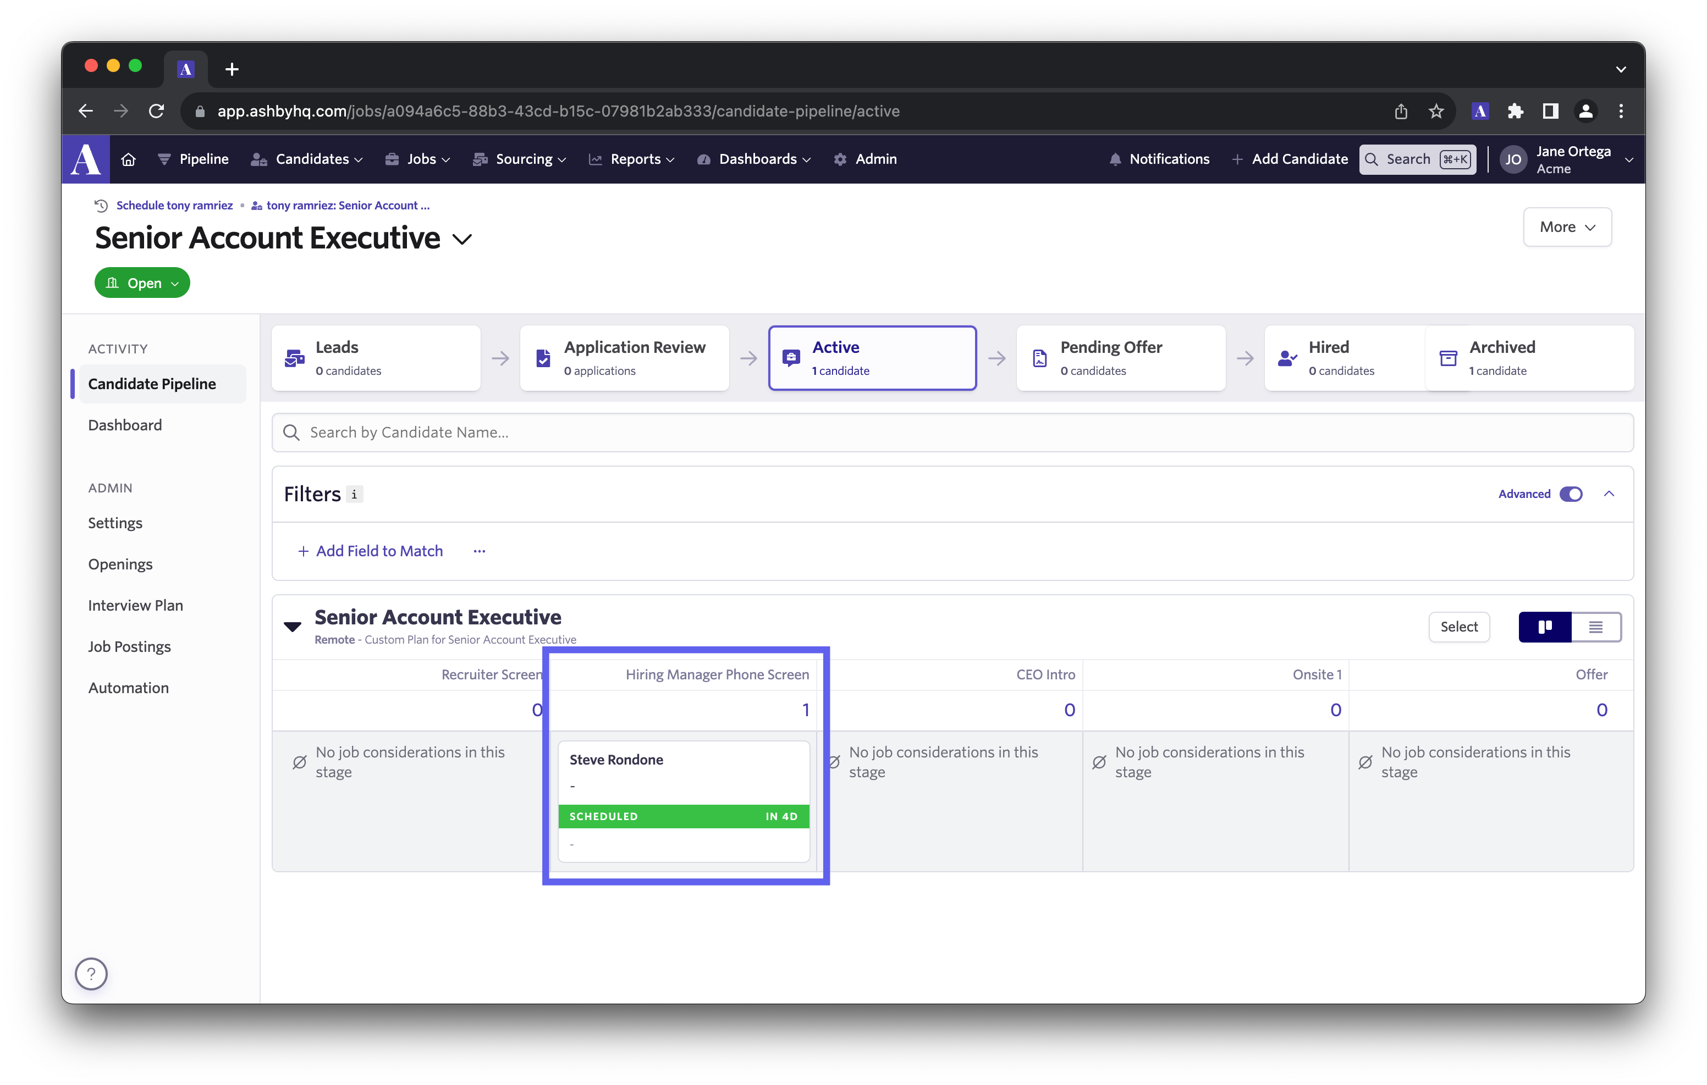1707x1085 pixels.
Task: Reload the page in the browser
Action: (157, 111)
